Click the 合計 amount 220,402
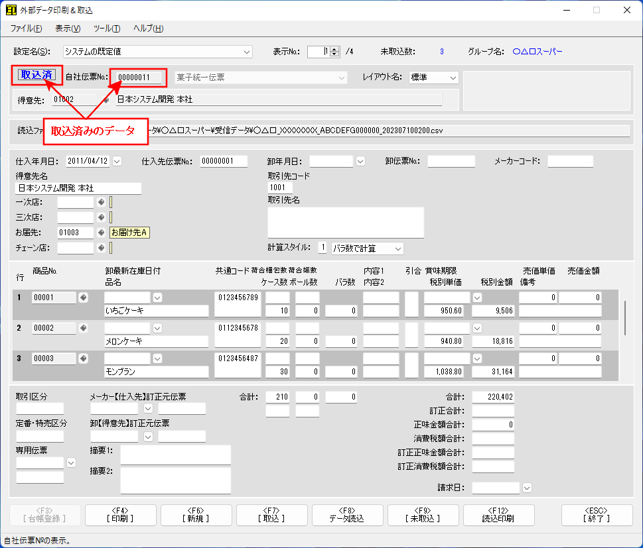Viewport: 643px width, 548px height. [493, 396]
